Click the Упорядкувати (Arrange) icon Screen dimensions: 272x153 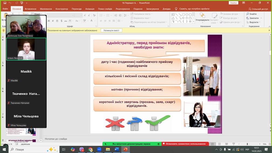point(202,16)
